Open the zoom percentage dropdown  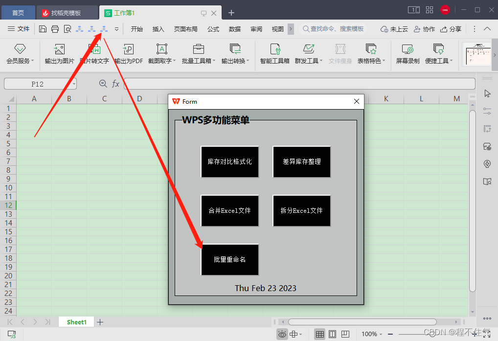381,334
